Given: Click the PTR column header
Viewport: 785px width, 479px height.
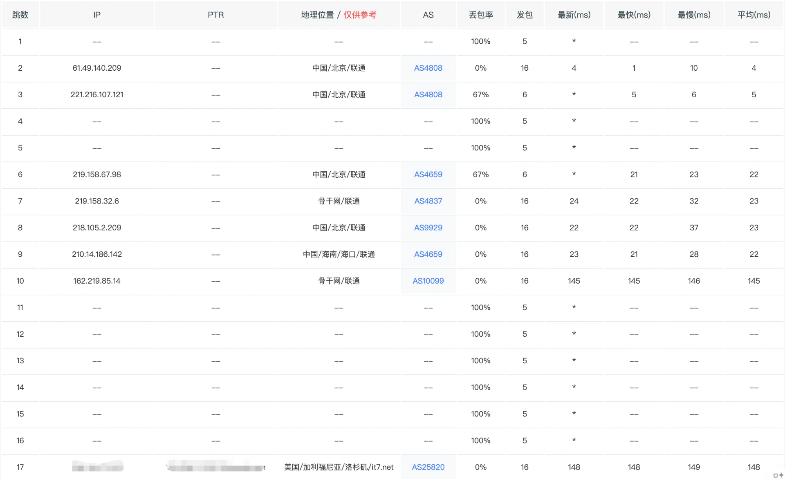Looking at the screenshot, I should pyautogui.click(x=215, y=15).
